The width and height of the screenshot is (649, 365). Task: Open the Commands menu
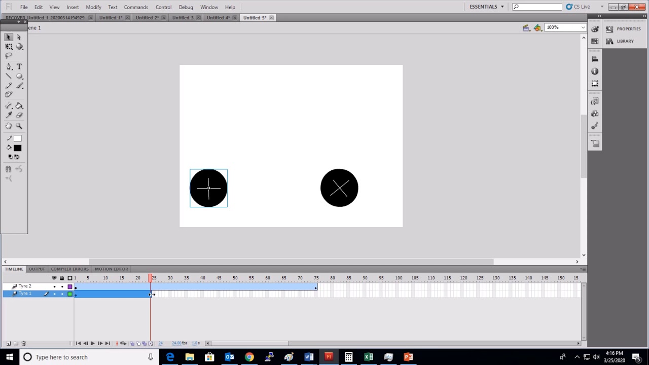136,7
